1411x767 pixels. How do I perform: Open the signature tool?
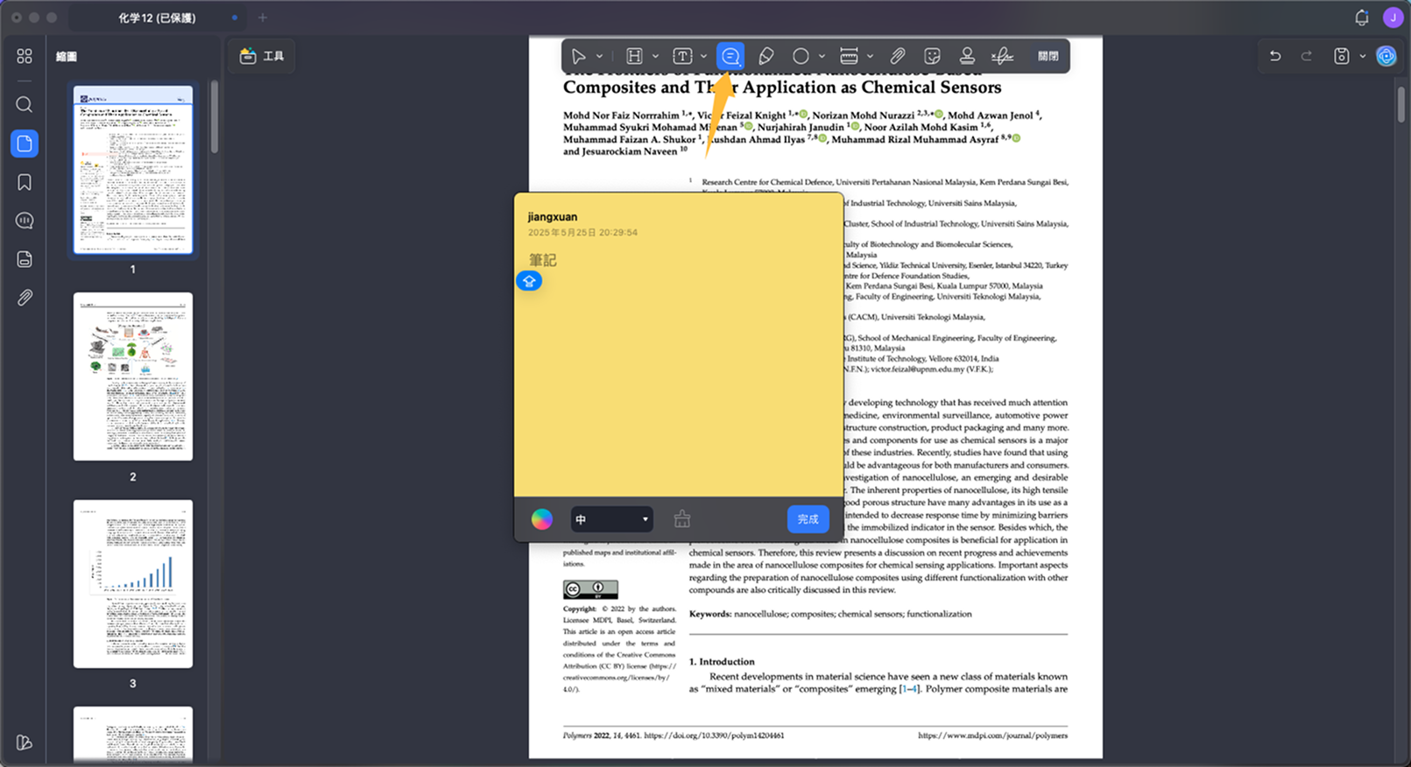coord(1002,56)
